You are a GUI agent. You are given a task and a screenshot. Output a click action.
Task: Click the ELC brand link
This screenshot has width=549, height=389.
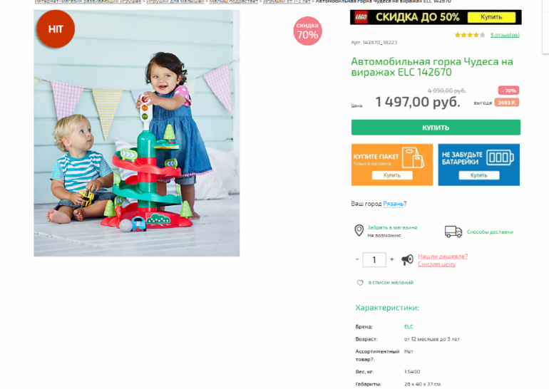point(409,327)
